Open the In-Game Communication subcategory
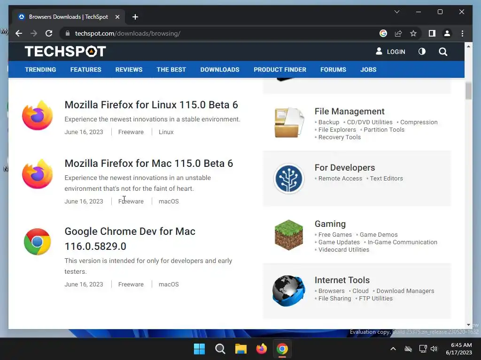Image resolution: width=481 pixels, height=360 pixels. (402, 242)
